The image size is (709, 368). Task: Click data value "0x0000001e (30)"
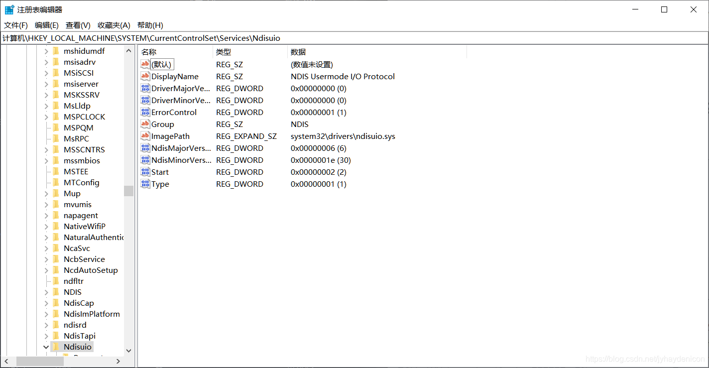321,160
